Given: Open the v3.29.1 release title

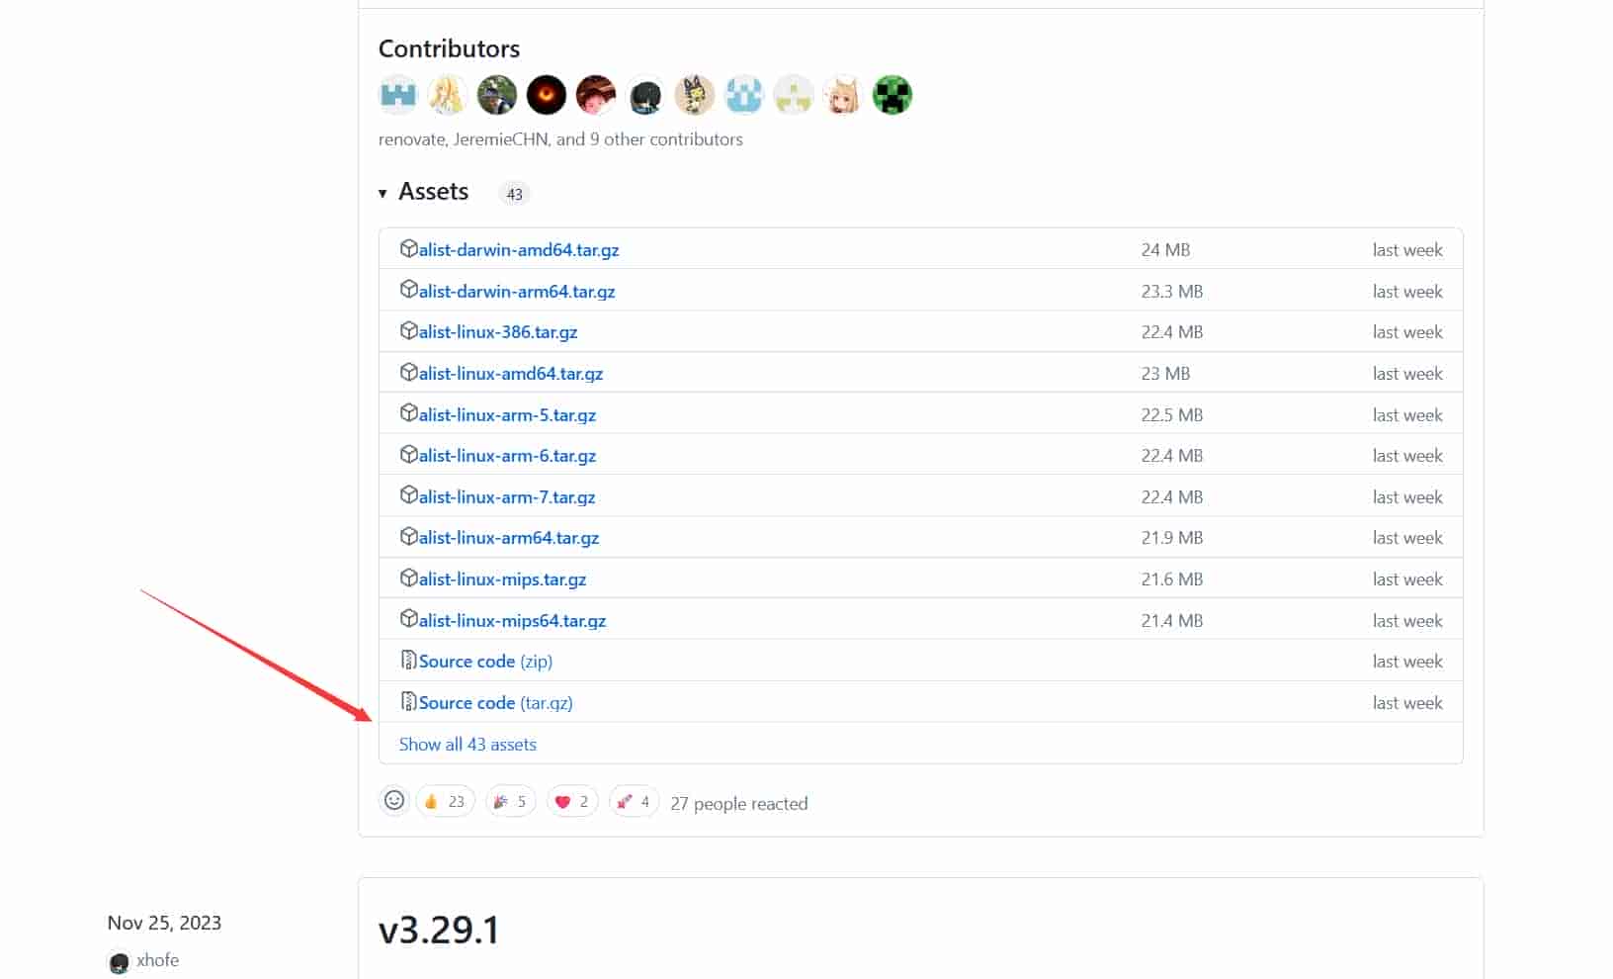Looking at the screenshot, I should [439, 930].
